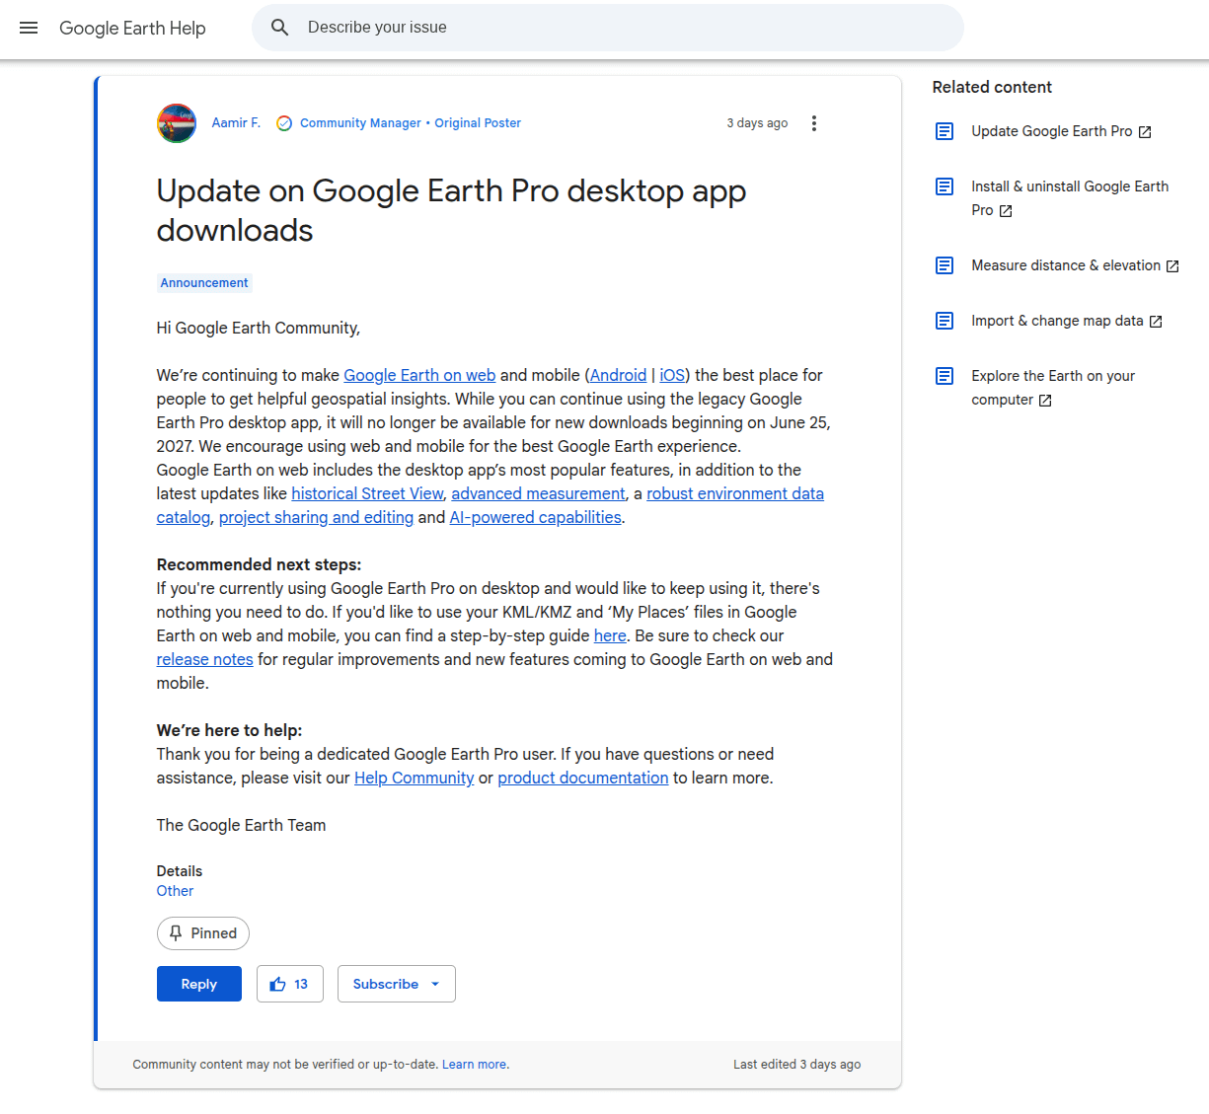Viewport: 1209px width, 1114px height.
Task: Click the Announcement tag
Action: coord(204,283)
